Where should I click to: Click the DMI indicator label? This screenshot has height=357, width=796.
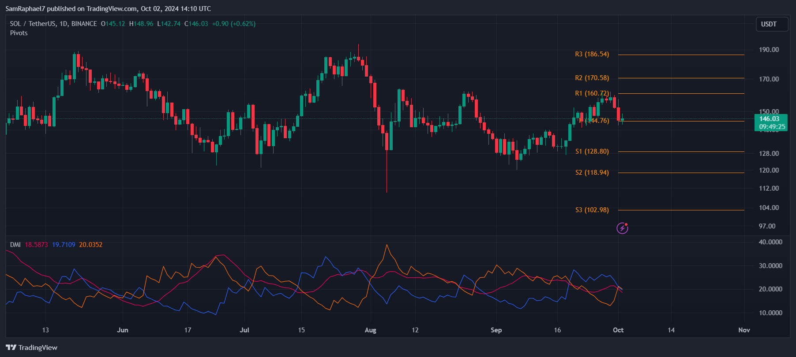(15, 245)
